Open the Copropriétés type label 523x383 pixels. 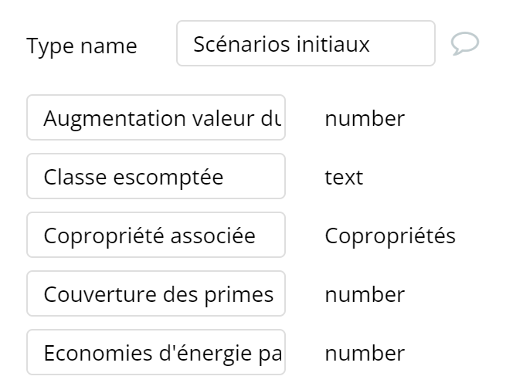coord(390,236)
